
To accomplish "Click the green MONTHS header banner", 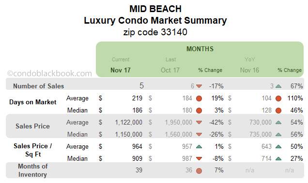I will tap(200, 59).
